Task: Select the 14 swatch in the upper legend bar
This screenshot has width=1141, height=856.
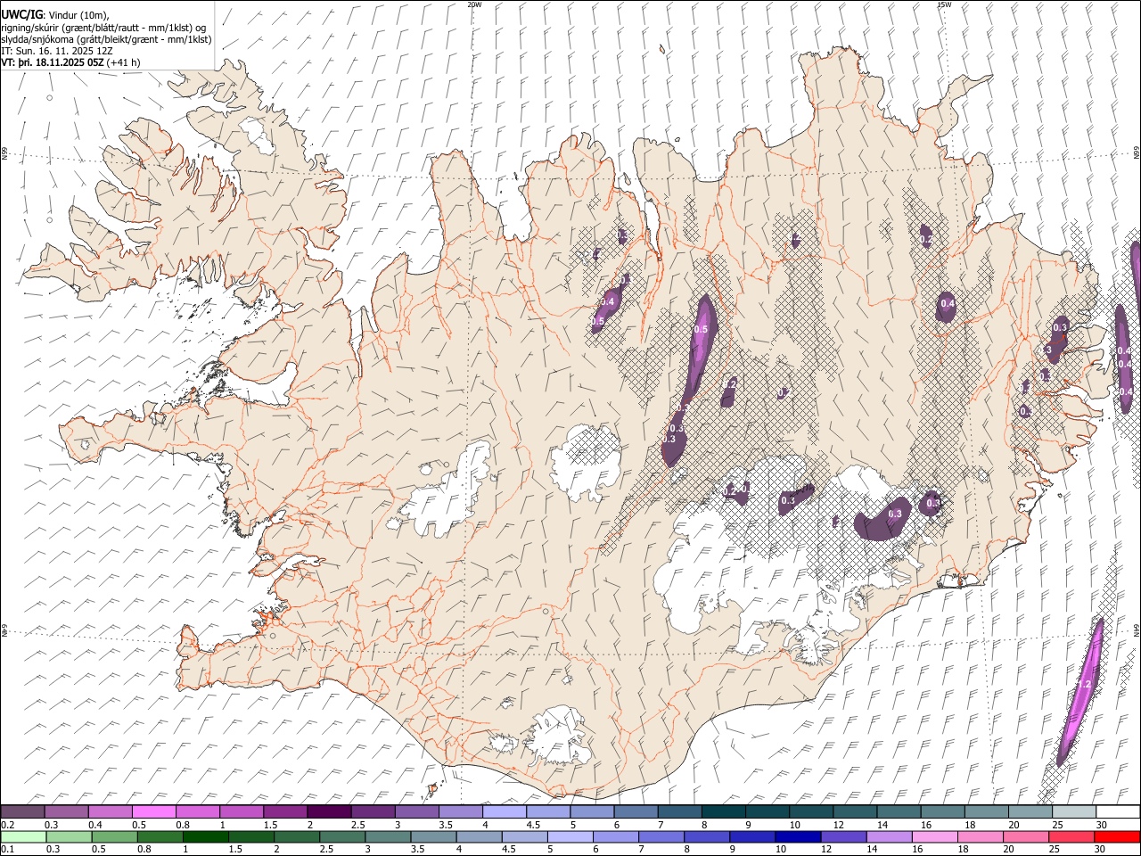Action: pos(898,811)
